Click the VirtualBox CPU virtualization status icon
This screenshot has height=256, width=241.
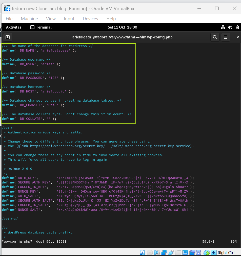(x=199, y=252)
